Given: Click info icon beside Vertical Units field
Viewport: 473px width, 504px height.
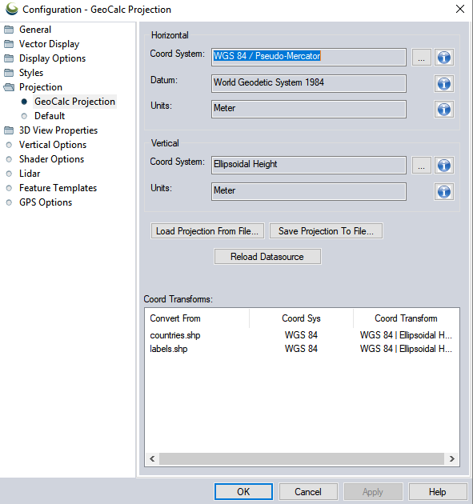Looking at the screenshot, I should [443, 192].
